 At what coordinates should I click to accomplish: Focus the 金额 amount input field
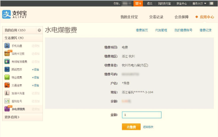point(142,115)
